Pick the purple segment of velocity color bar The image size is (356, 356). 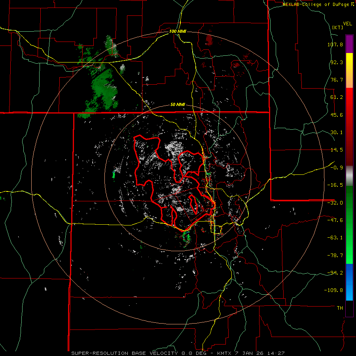pos(349,44)
